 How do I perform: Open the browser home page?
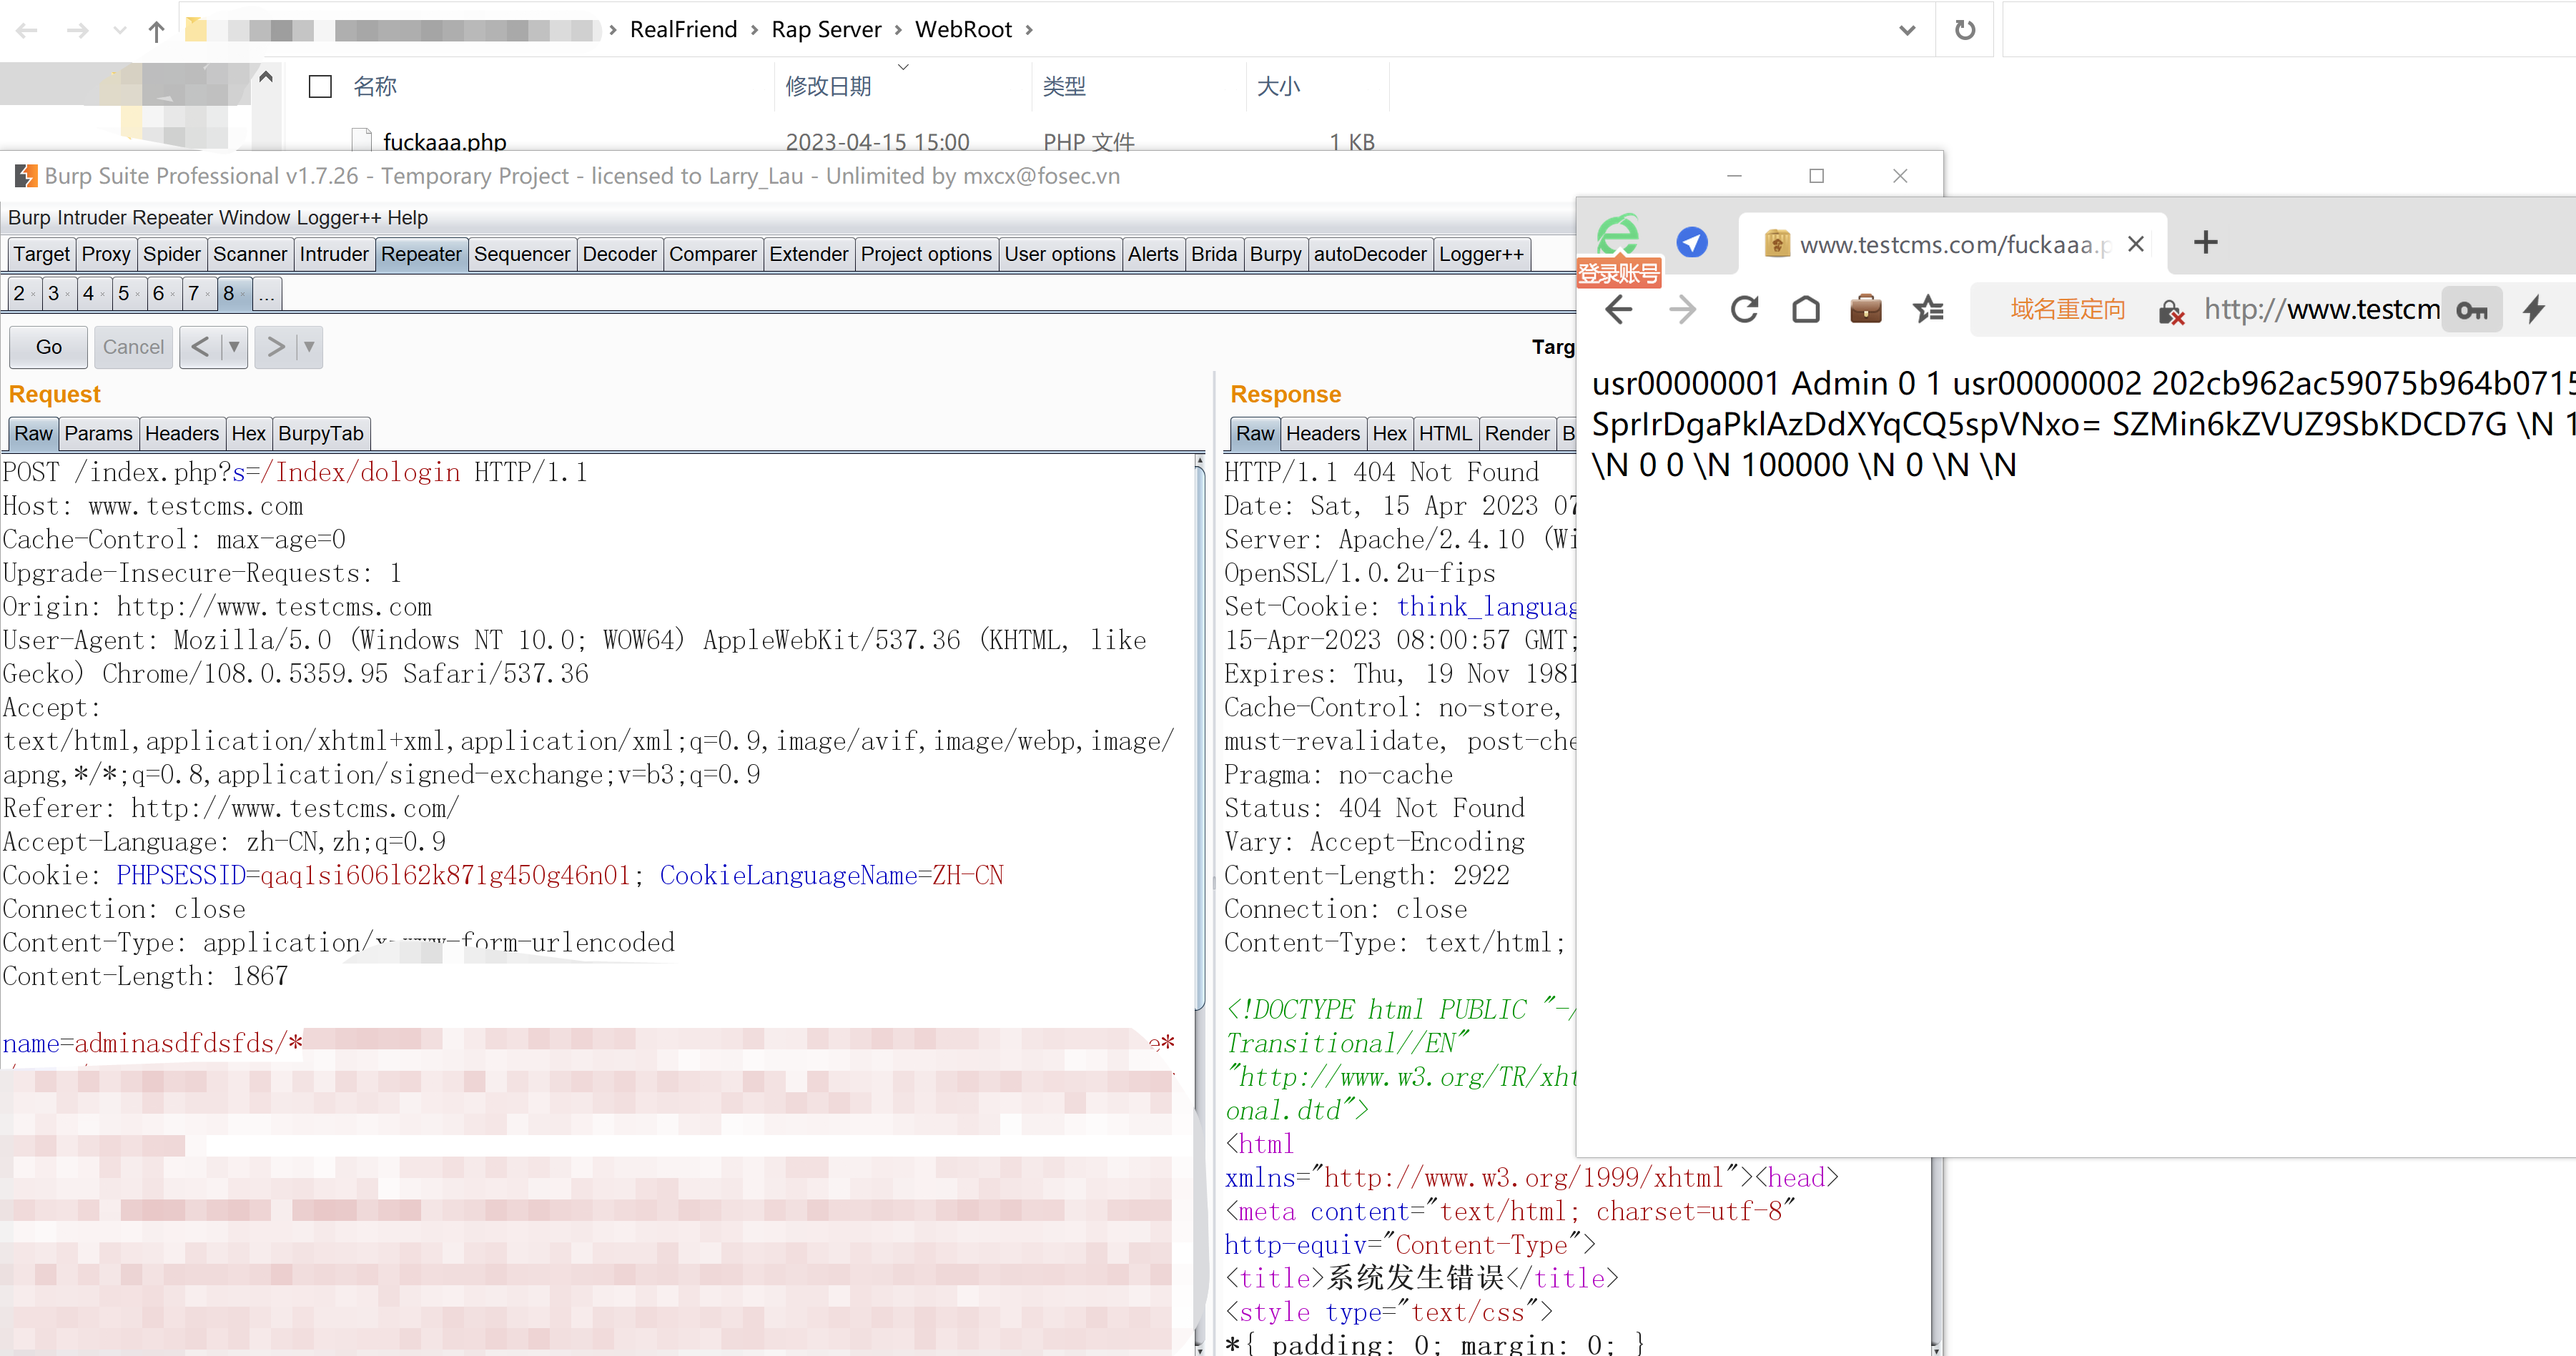(x=1805, y=310)
